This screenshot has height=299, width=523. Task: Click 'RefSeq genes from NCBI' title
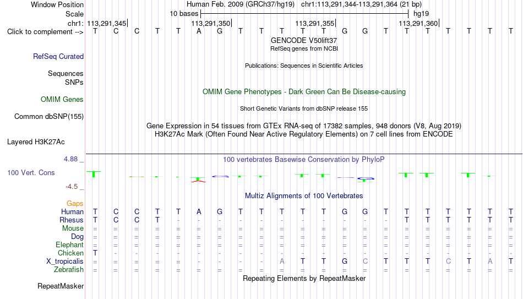coord(304,48)
